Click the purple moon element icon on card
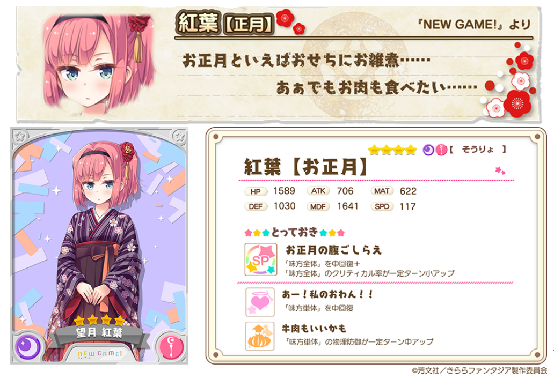554x379 pixels. (28, 347)
